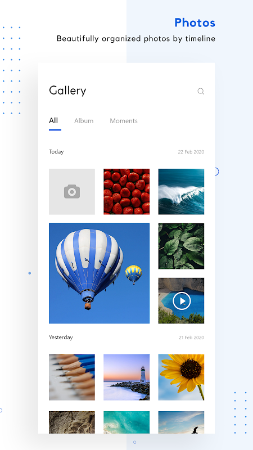Click the Today section label
The width and height of the screenshot is (253, 450).
coord(56,151)
